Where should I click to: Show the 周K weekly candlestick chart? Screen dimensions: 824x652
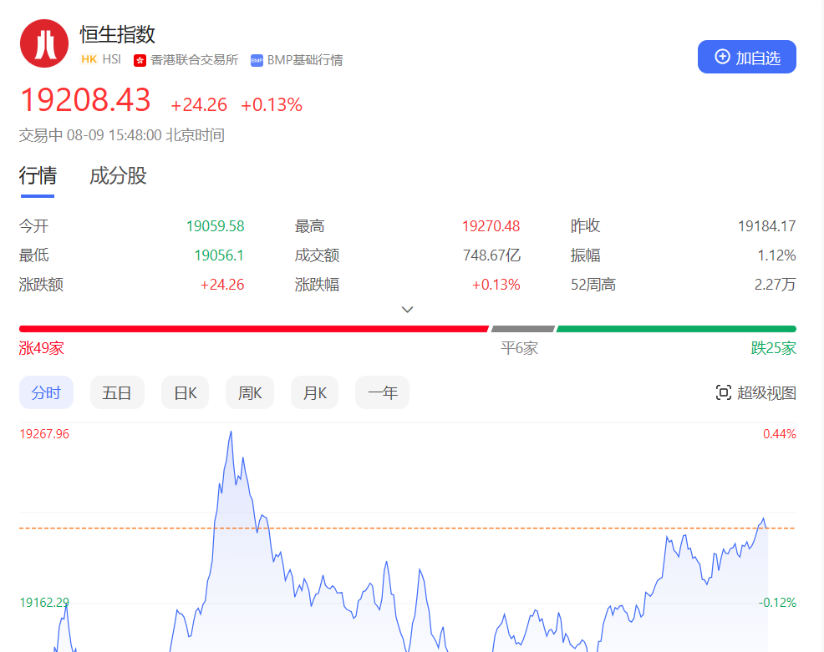coord(250,392)
